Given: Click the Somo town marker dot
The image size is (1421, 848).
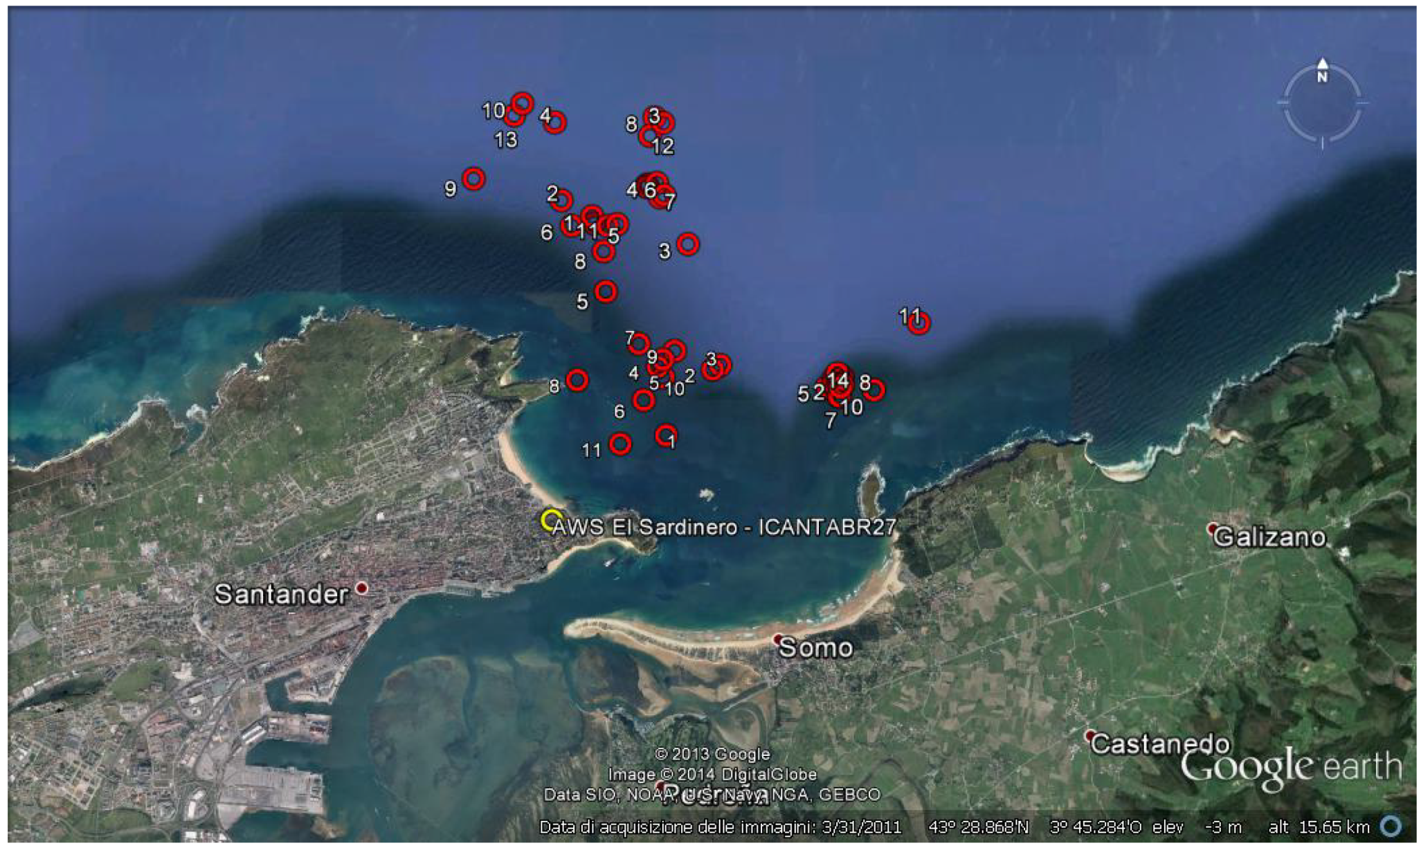Looking at the screenshot, I should click(778, 638).
